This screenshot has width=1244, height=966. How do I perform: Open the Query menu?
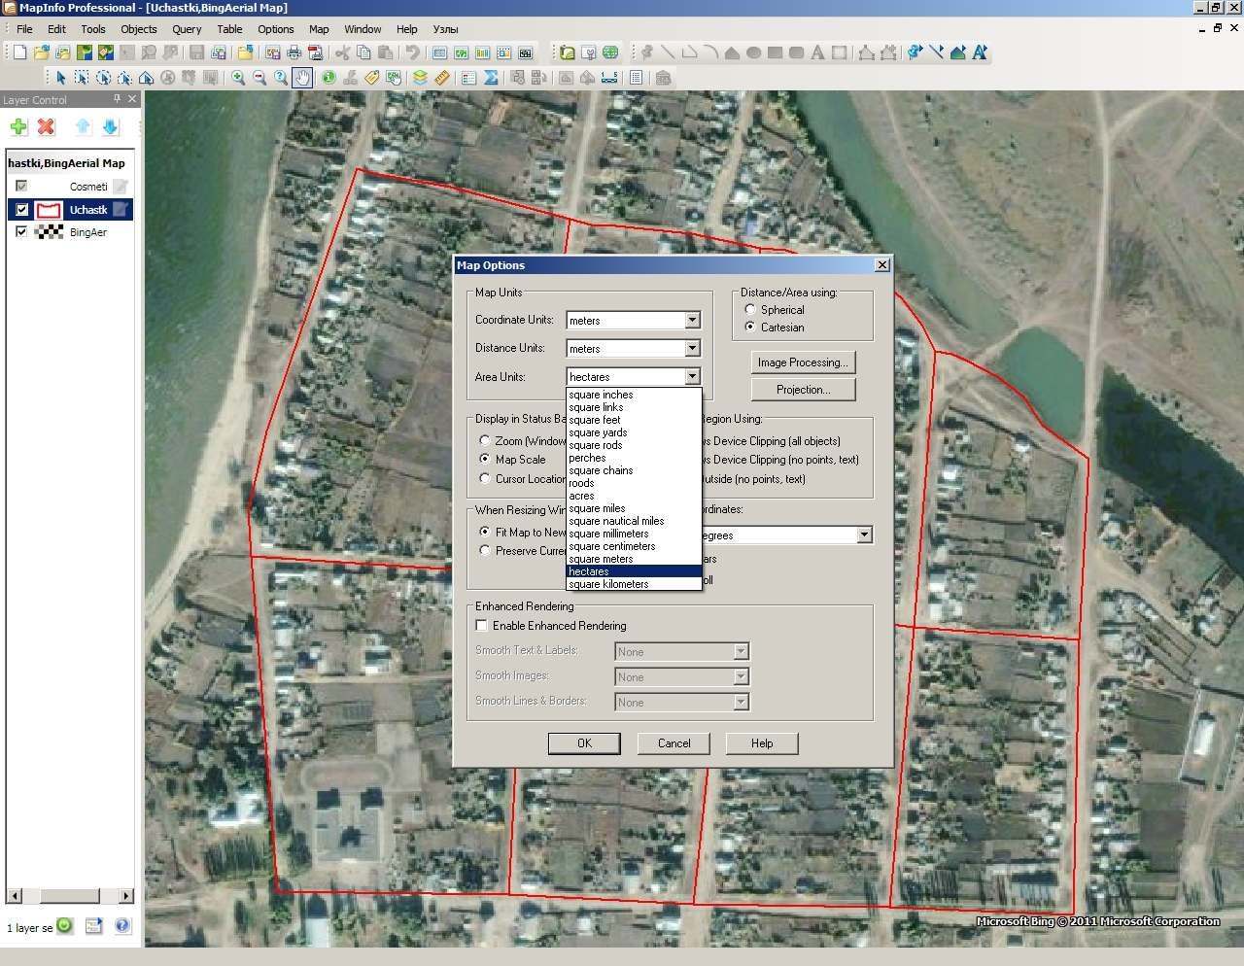pos(187,29)
